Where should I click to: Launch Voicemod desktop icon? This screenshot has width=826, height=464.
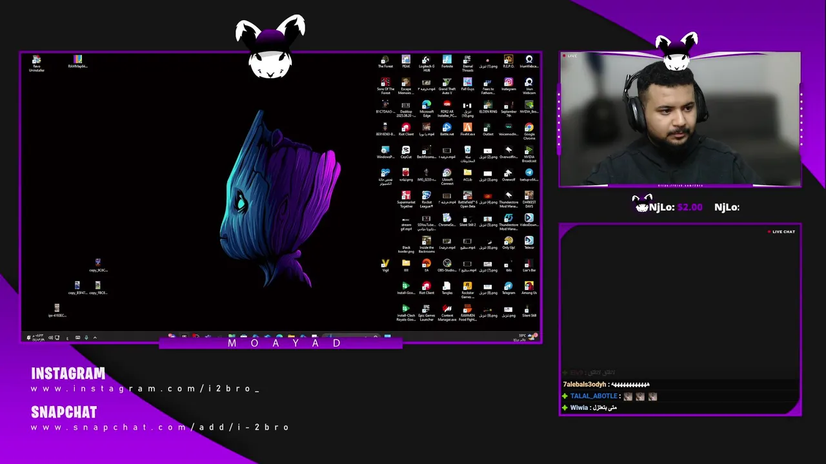509,130
